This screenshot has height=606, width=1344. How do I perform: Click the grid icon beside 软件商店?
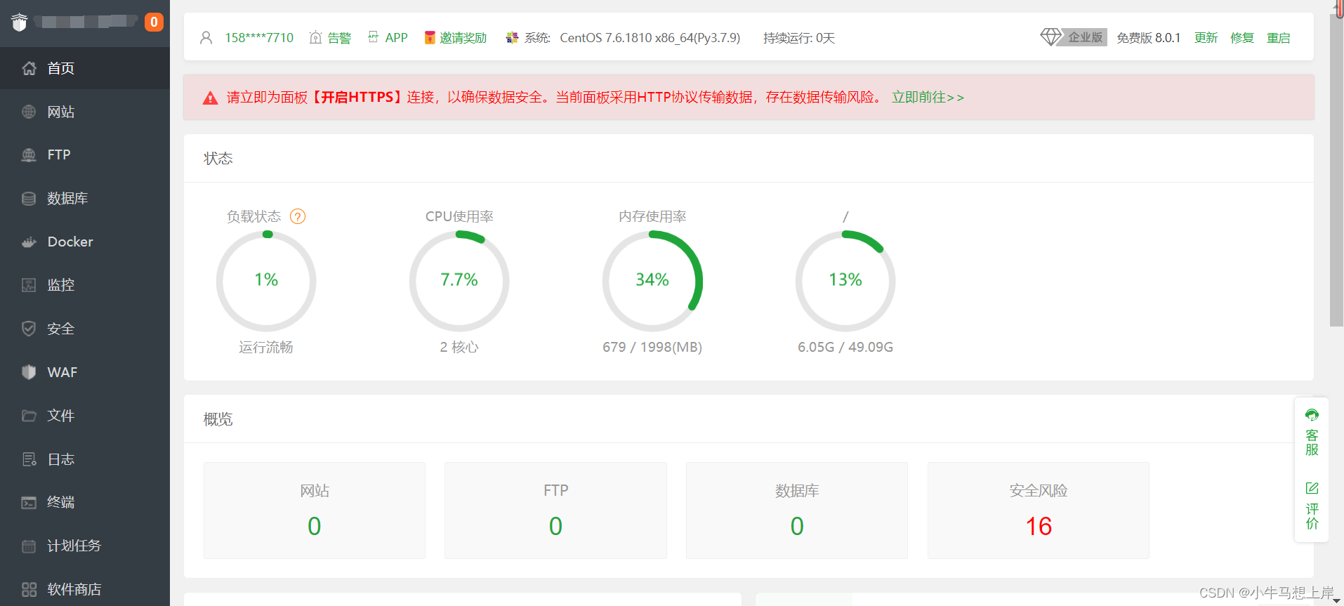tap(29, 590)
